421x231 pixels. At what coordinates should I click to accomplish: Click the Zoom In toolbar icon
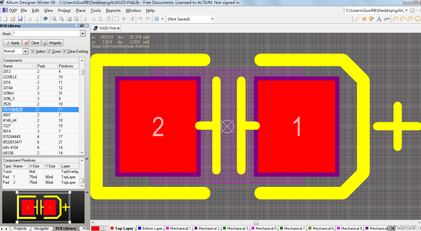(54, 19)
